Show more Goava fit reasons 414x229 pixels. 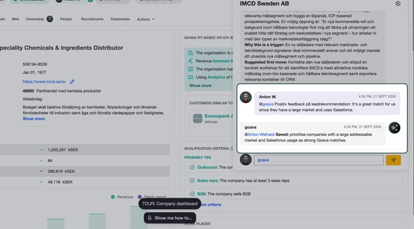tap(200, 86)
